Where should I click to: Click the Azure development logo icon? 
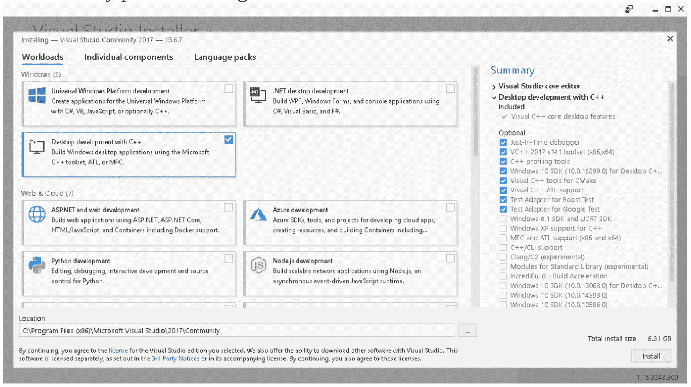tap(258, 214)
